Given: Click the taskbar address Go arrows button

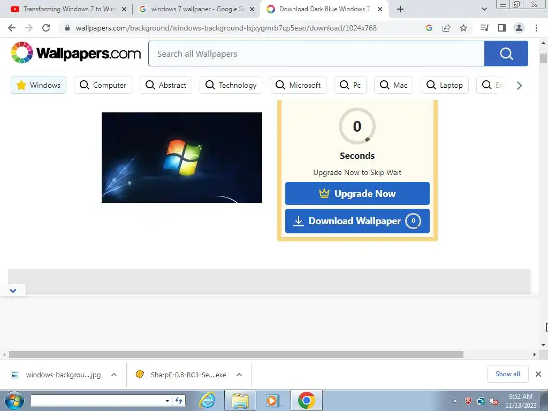Looking at the screenshot, I should (x=179, y=400).
